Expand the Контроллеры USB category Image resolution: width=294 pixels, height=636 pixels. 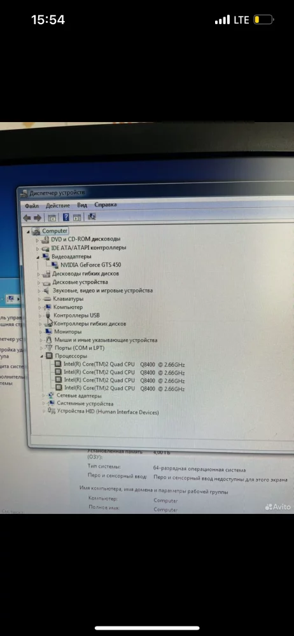(x=40, y=315)
